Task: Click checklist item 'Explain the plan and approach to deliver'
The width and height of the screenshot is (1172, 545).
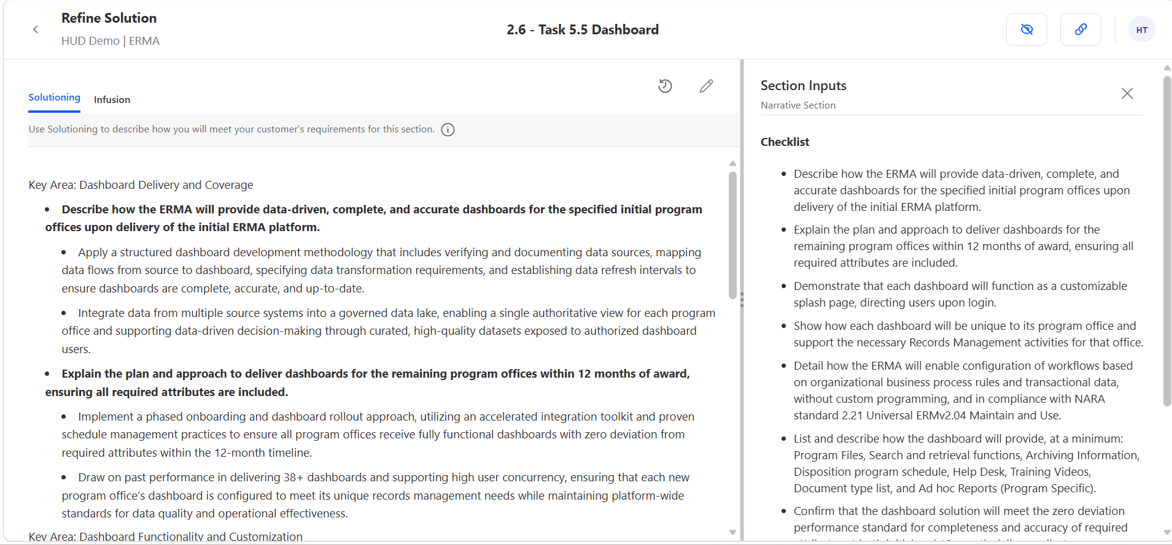Action: (x=963, y=246)
